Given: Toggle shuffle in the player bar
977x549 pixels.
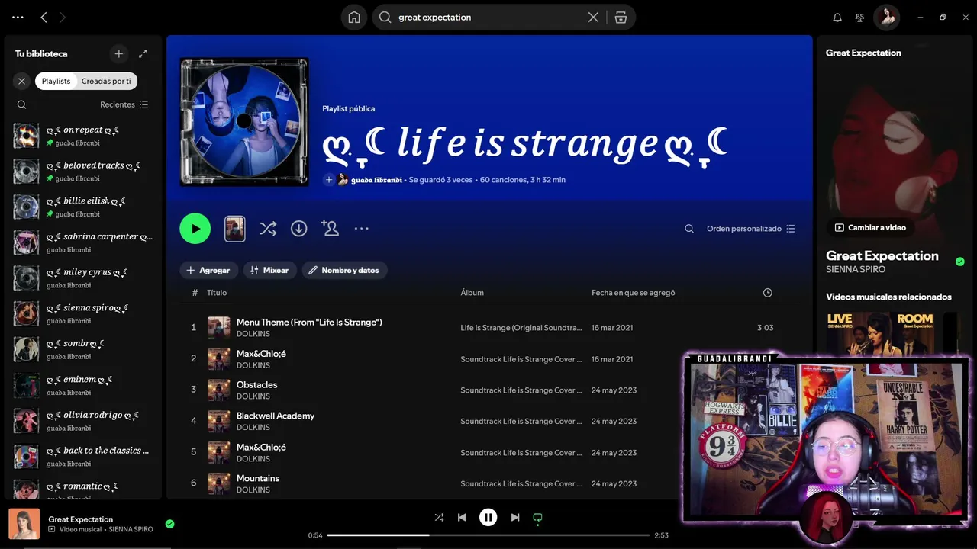Looking at the screenshot, I should [x=439, y=517].
